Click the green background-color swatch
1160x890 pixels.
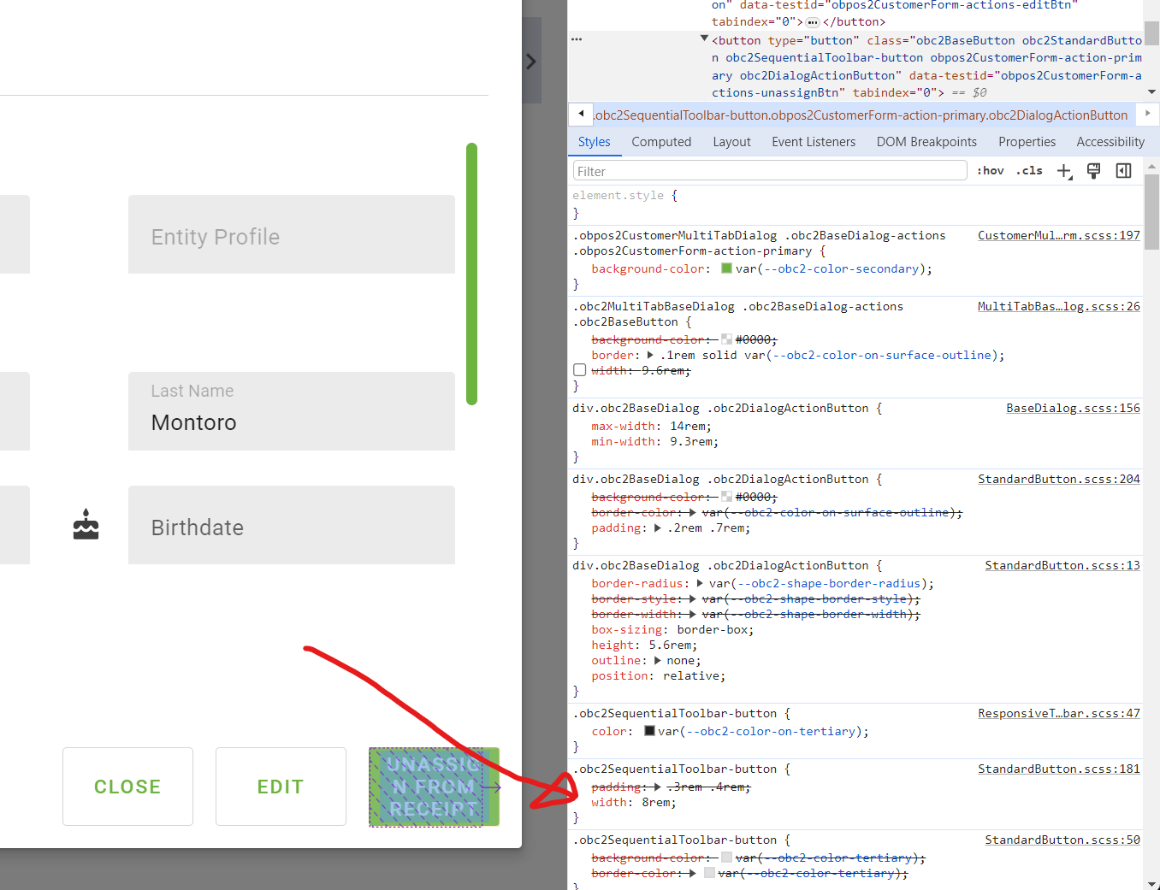pos(726,268)
